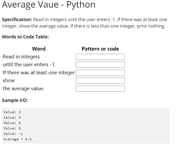This screenshot has height=150, width=176.
Task: Click the "Read in integers" row label
Action: pos(21,57)
